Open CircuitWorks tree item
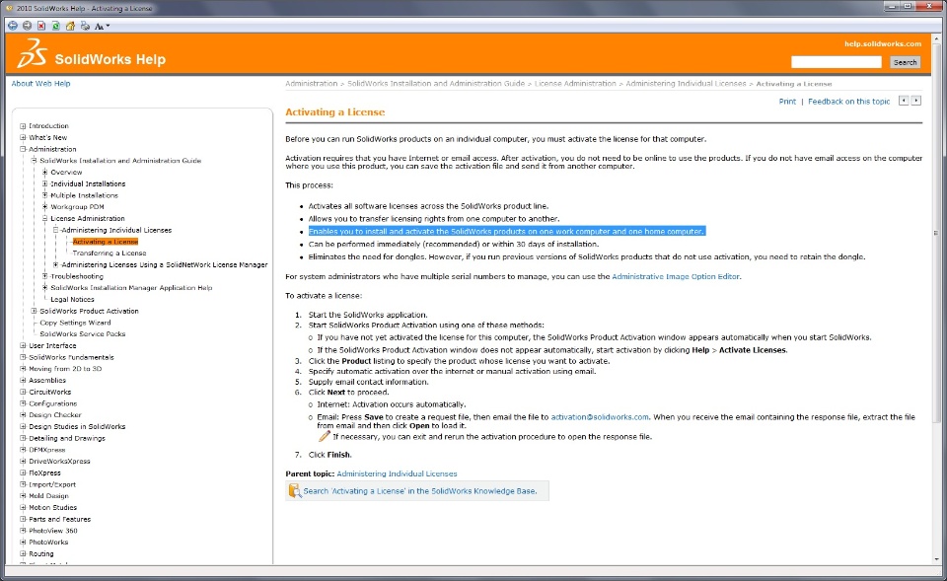Screen dimensions: 947x581 49,392
